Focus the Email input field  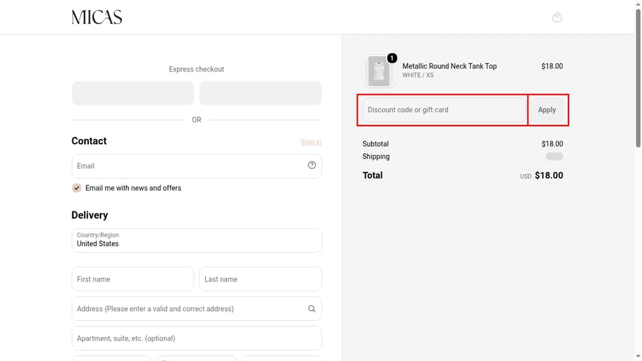(197, 166)
